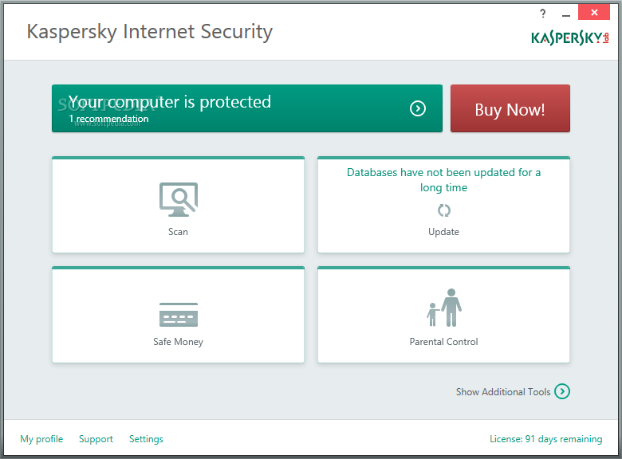The height and width of the screenshot is (459, 622).
Task: Open the Settings link
Action: point(146,439)
